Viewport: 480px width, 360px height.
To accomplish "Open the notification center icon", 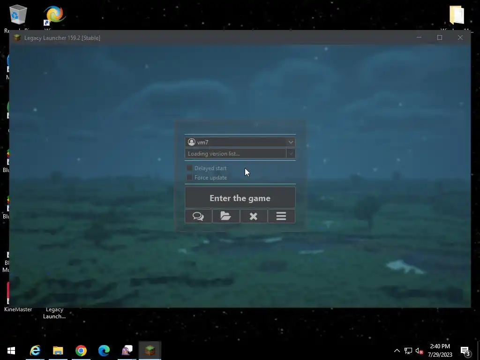I will pyautogui.click(x=465, y=351).
